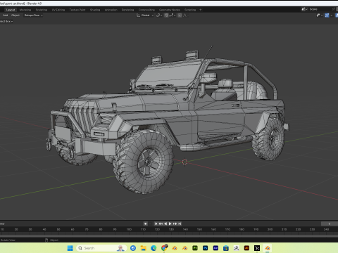This screenshot has height=253, width=338.
Task: Toggle proportional editing
Action: click(180, 15)
